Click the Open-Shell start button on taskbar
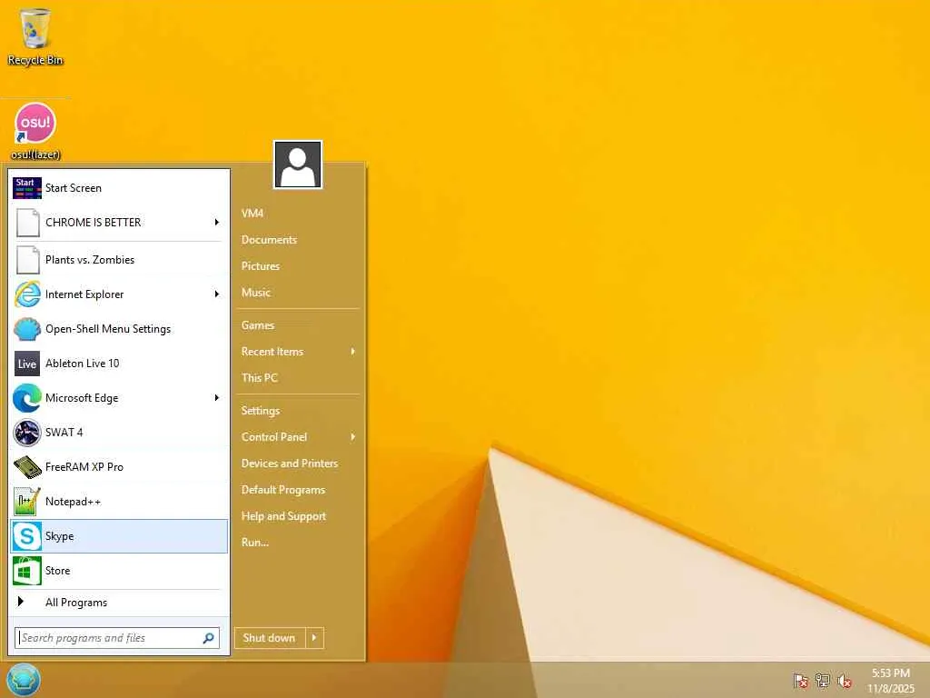The height and width of the screenshot is (698, 930). pyautogui.click(x=24, y=680)
